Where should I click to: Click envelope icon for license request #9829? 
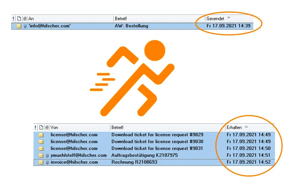point(41,135)
